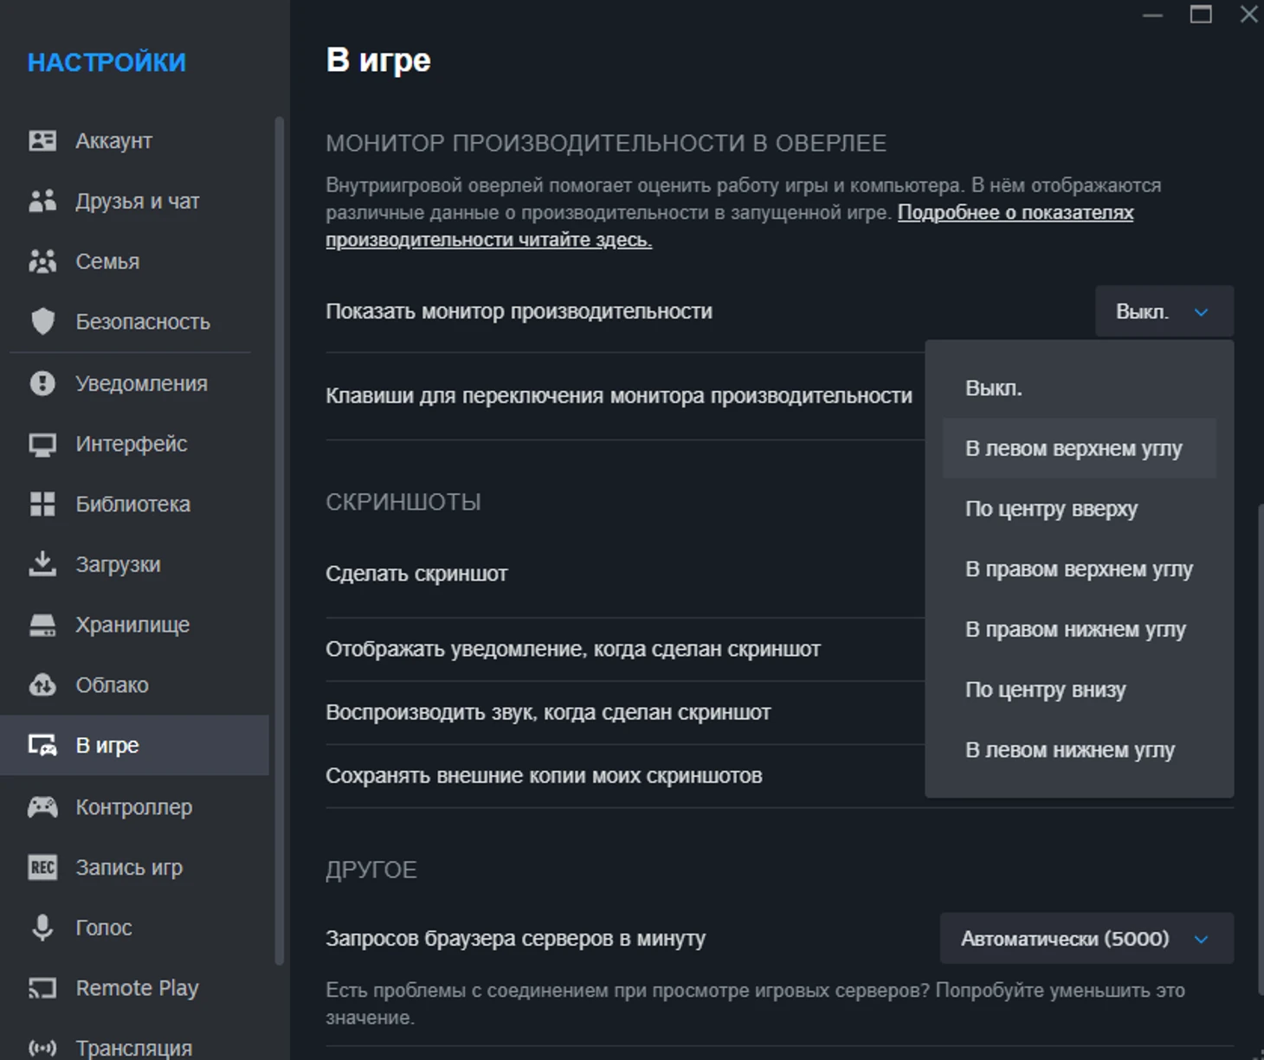Click the Account card icon in sidebar
Viewport: 1264px width, 1060px height.
point(42,141)
